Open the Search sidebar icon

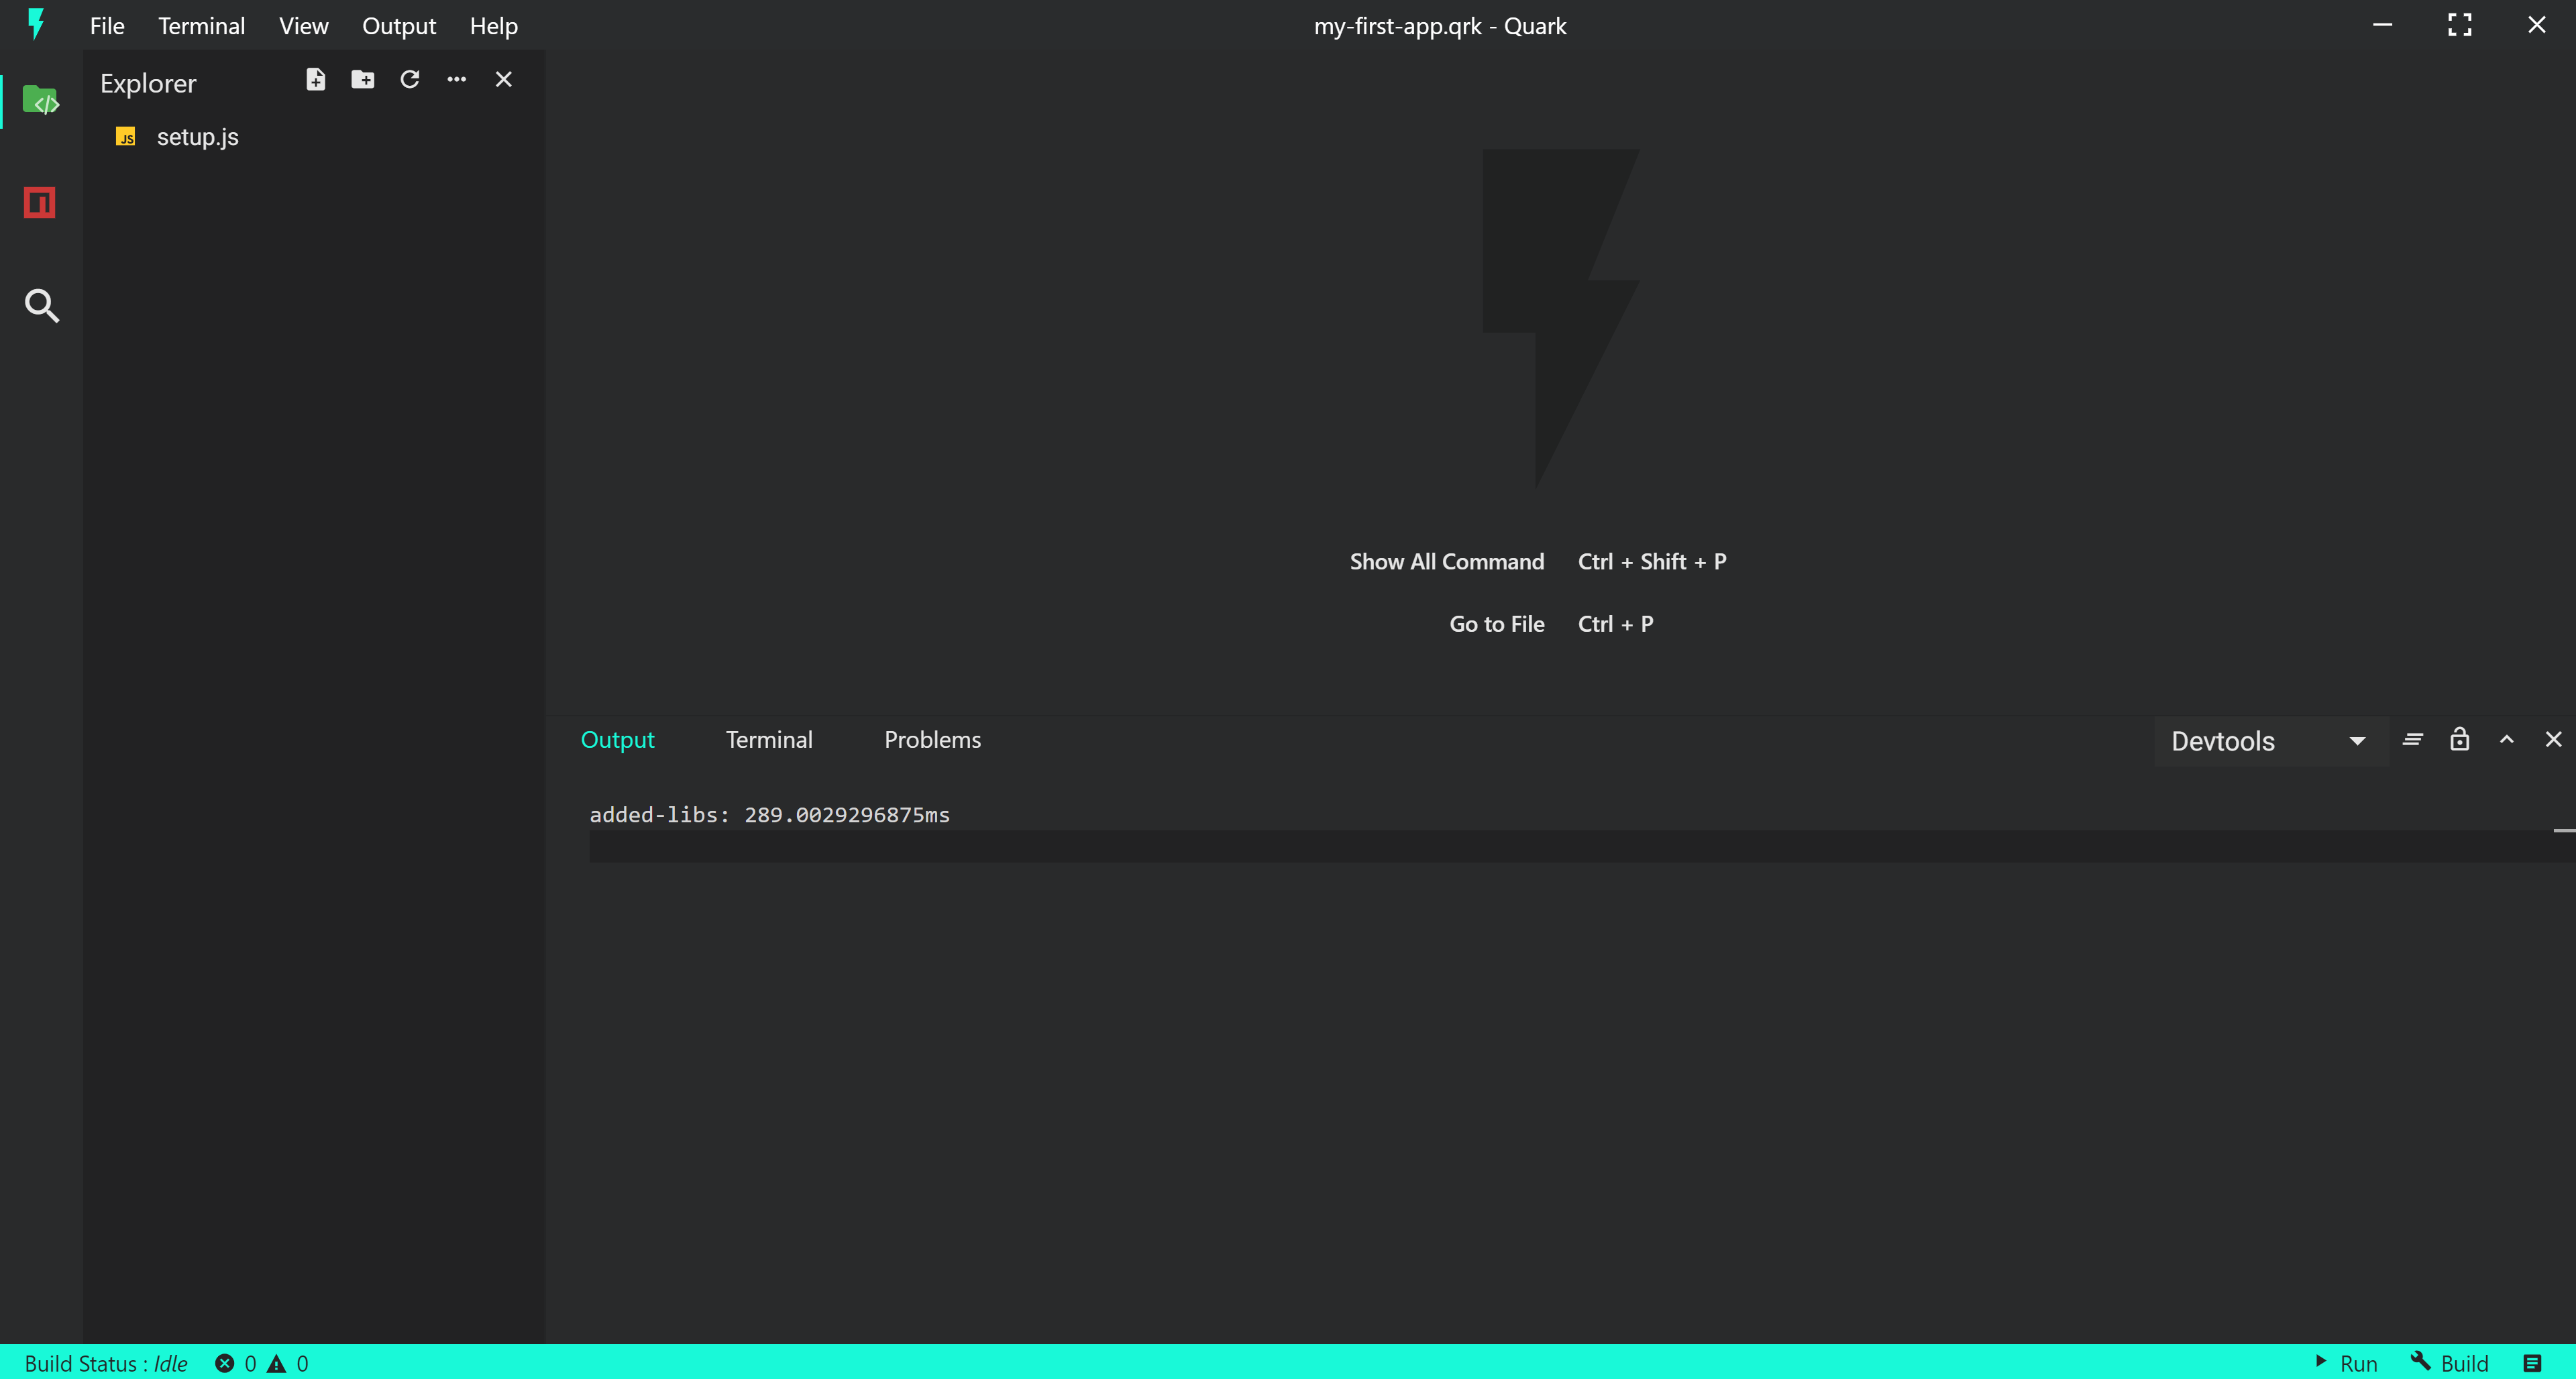pos(41,305)
